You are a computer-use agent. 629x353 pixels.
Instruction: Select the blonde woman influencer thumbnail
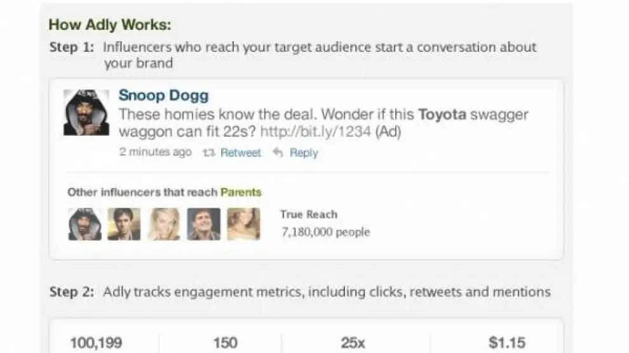click(164, 224)
